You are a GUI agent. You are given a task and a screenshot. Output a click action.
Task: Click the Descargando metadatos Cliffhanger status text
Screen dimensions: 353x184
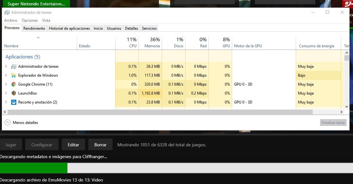[x=54, y=157]
